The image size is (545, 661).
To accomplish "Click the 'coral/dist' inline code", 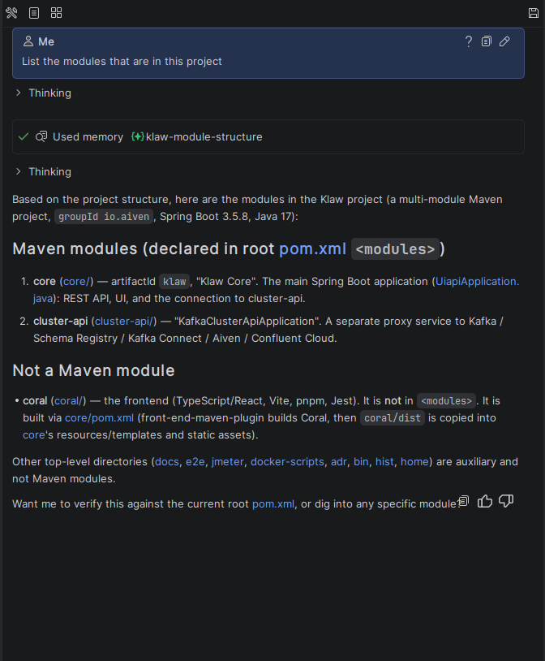I will click(392, 418).
